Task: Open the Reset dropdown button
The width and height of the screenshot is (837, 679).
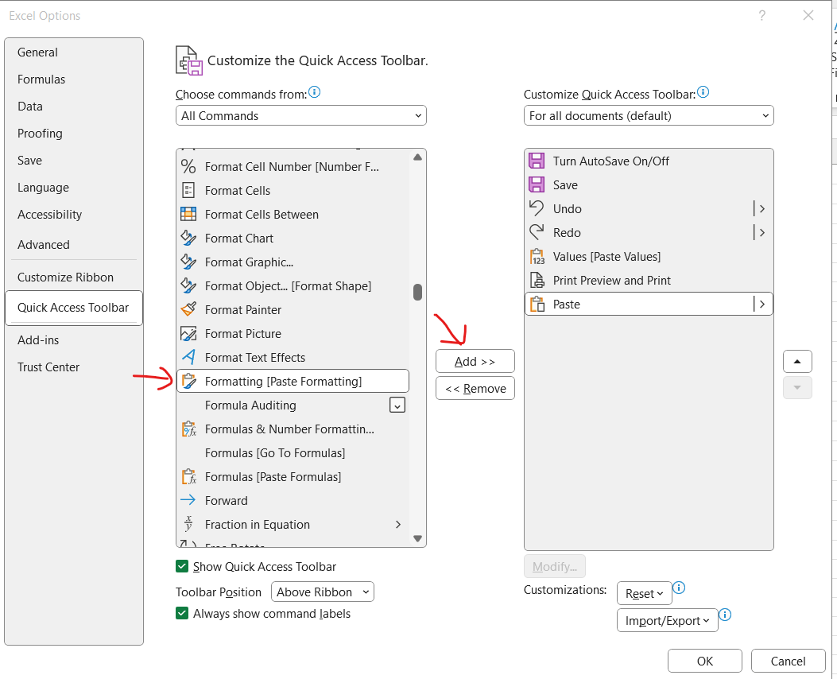Action: (645, 594)
